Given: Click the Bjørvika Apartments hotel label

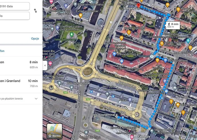Looking at the screenshot, I should (x=124, y=127).
